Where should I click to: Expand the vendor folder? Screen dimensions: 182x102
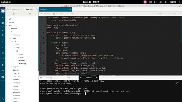tap(17, 54)
